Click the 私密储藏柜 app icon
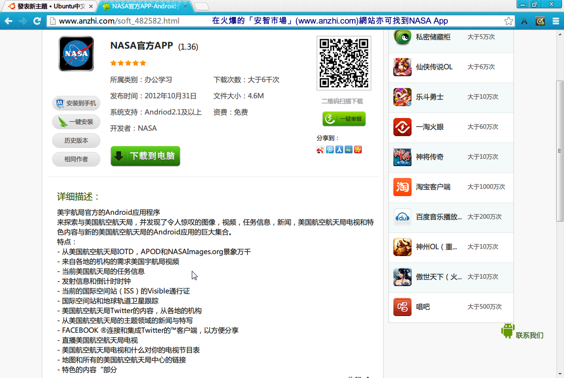The image size is (564, 378). [402, 37]
